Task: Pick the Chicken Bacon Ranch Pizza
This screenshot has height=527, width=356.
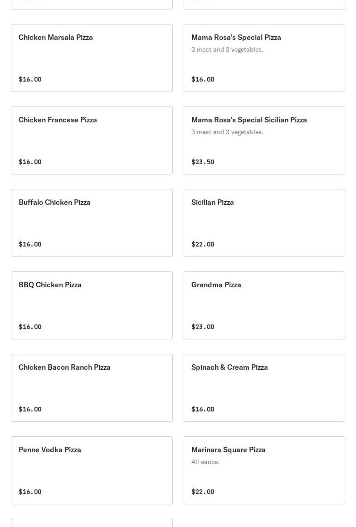Action: click(x=92, y=388)
